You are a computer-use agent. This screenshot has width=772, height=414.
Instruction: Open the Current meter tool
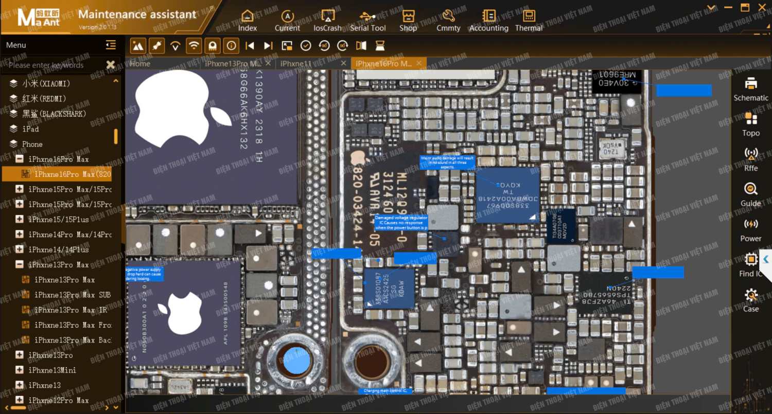coord(287,21)
